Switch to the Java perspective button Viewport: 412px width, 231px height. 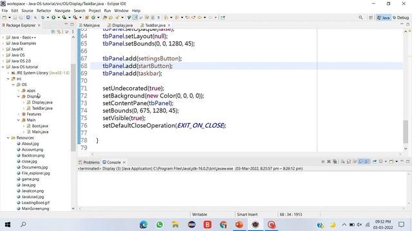384,17
